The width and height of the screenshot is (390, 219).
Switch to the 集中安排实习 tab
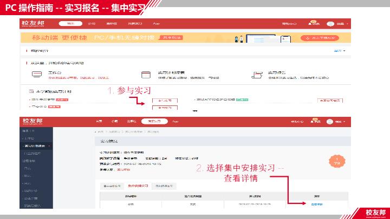[x=137, y=185]
